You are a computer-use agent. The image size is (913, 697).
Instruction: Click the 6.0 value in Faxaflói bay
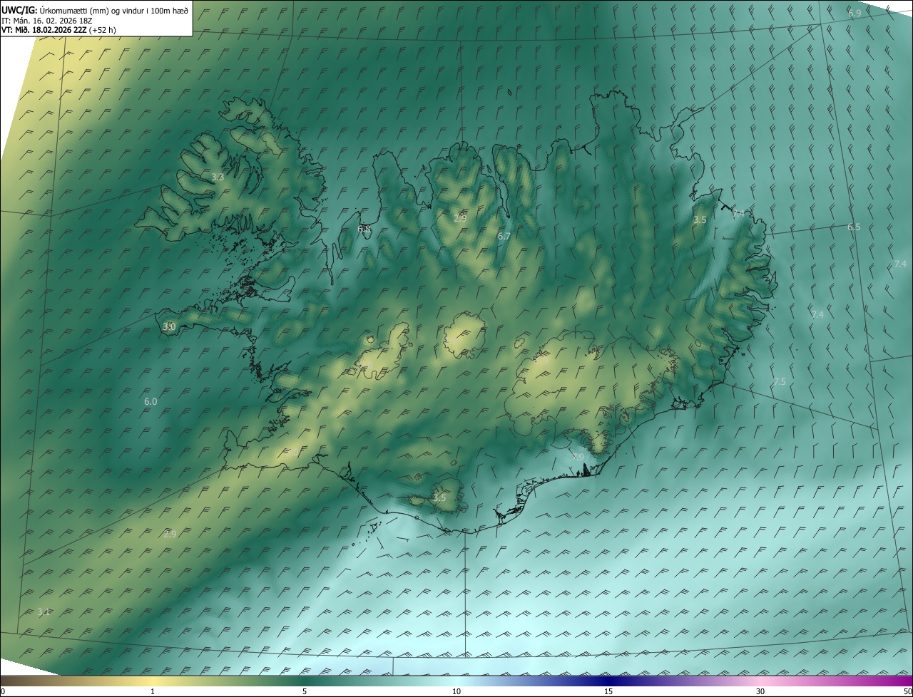pos(151,401)
